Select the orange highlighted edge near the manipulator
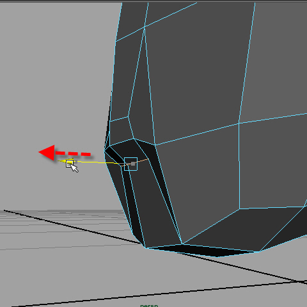This screenshot has height=307, width=307. tap(134, 162)
